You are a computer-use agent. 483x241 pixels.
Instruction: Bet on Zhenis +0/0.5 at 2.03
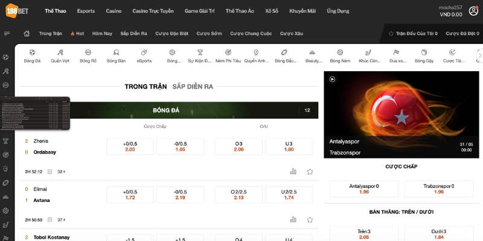click(x=130, y=146)
